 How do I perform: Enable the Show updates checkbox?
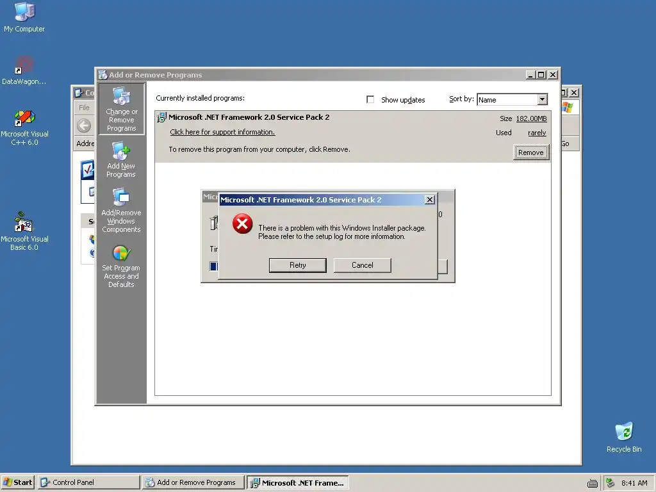click(370, 99)
